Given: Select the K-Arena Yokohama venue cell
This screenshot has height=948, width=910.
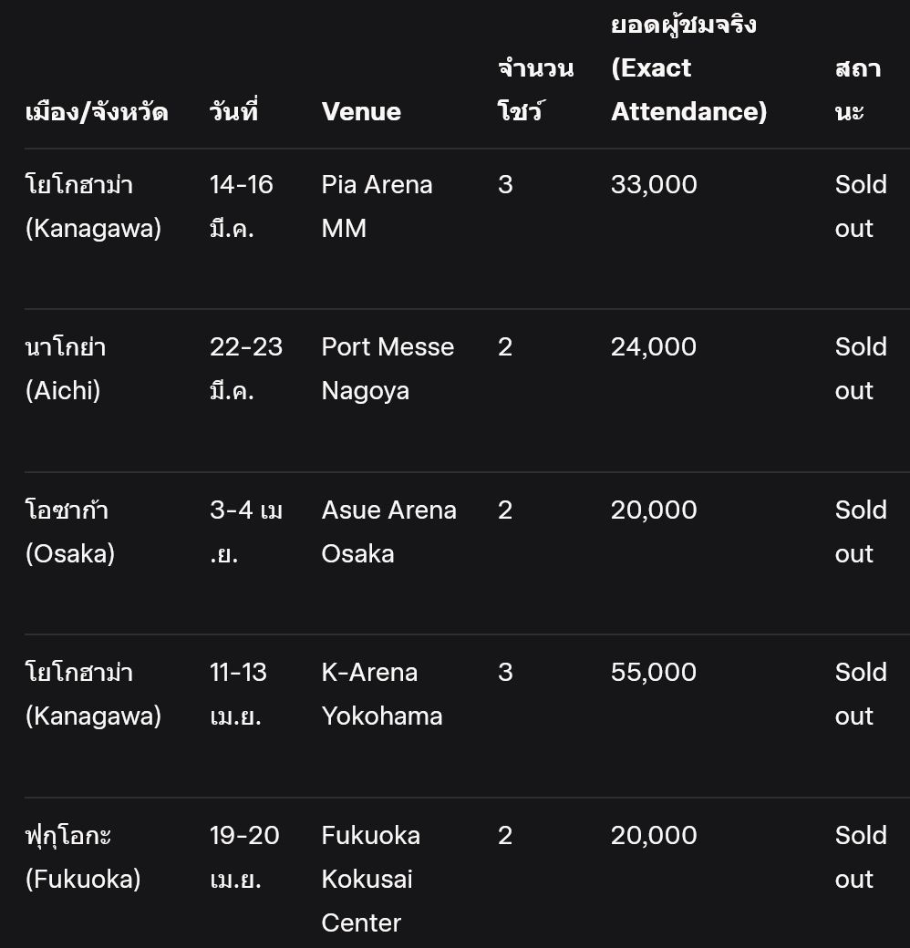Looking at the screenshot, I should pos(381,694).
